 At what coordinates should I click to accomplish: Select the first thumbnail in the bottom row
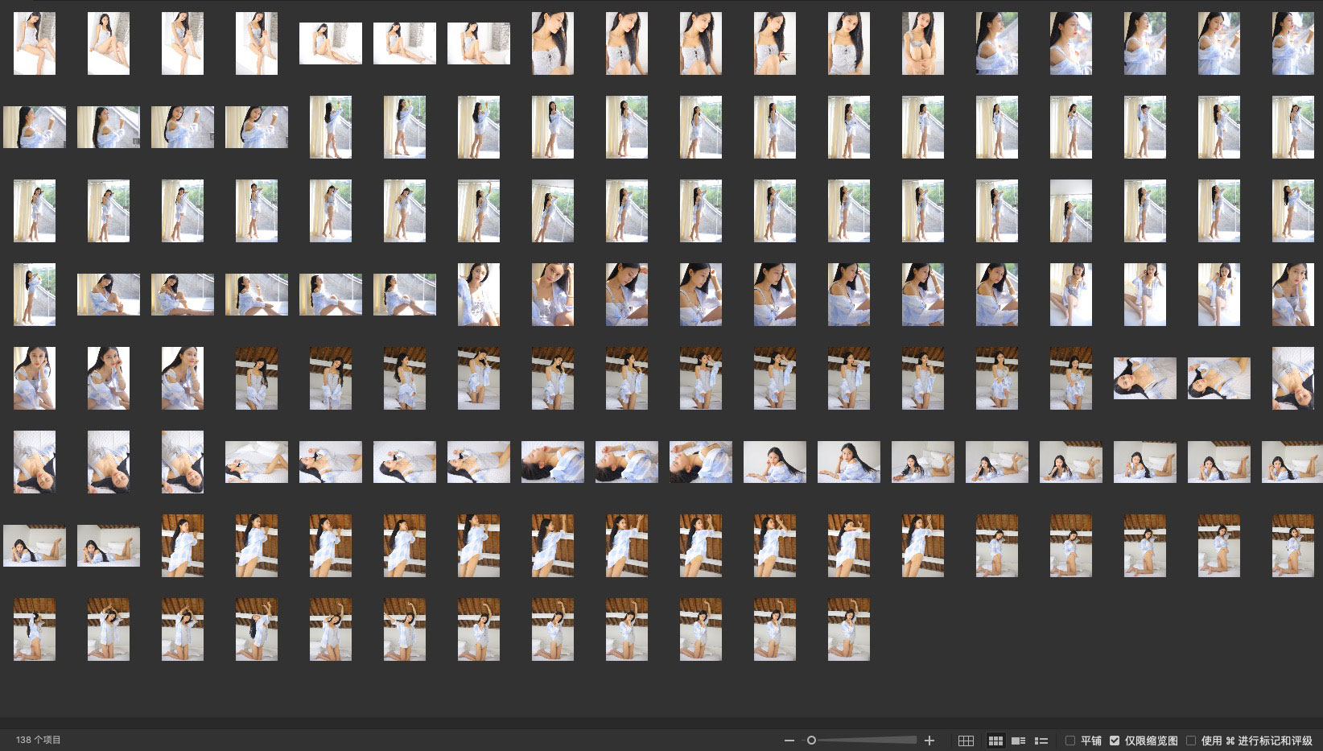point(35,629)
